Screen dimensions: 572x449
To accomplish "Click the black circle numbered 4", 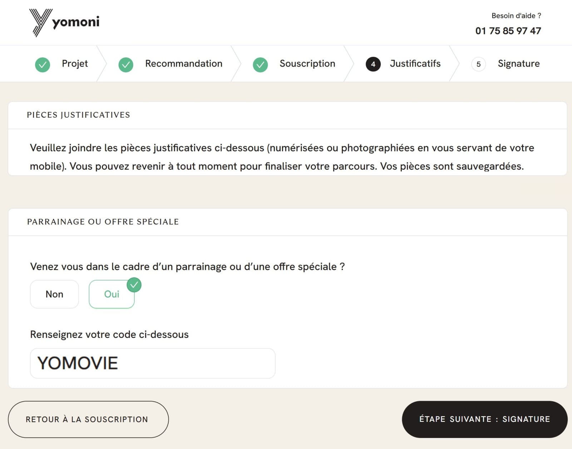I will click(373, 64).
